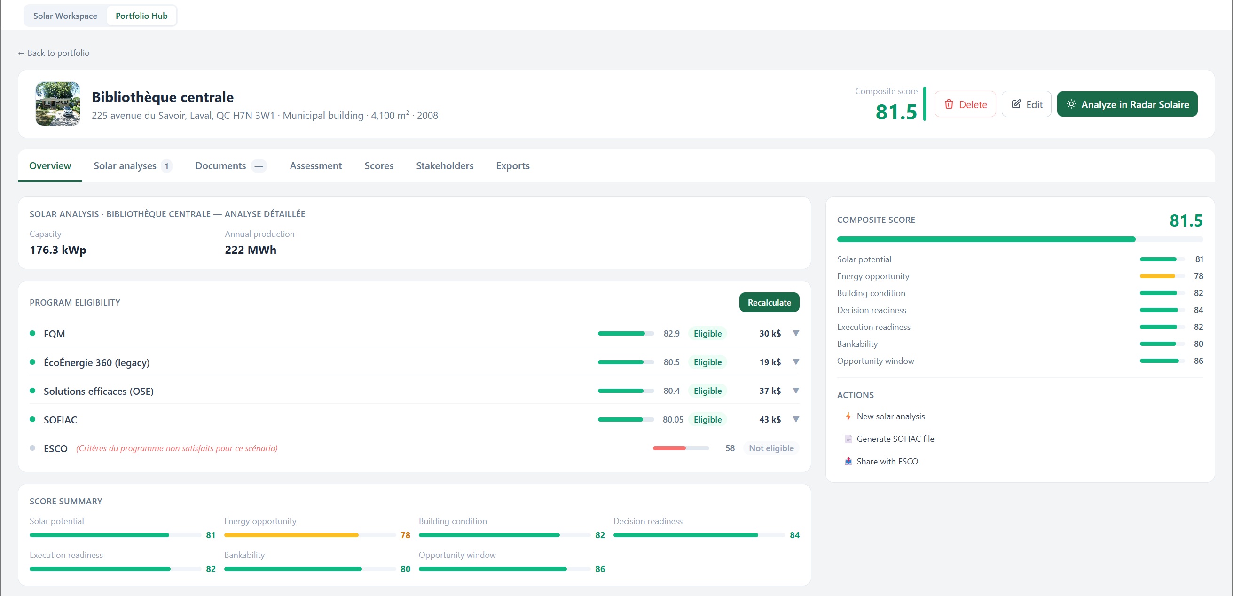Open the Overview tab

(x=50, y=165)
